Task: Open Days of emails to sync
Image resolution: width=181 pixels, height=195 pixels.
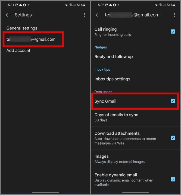Action: pyautogui.click(x=135, y=117)
